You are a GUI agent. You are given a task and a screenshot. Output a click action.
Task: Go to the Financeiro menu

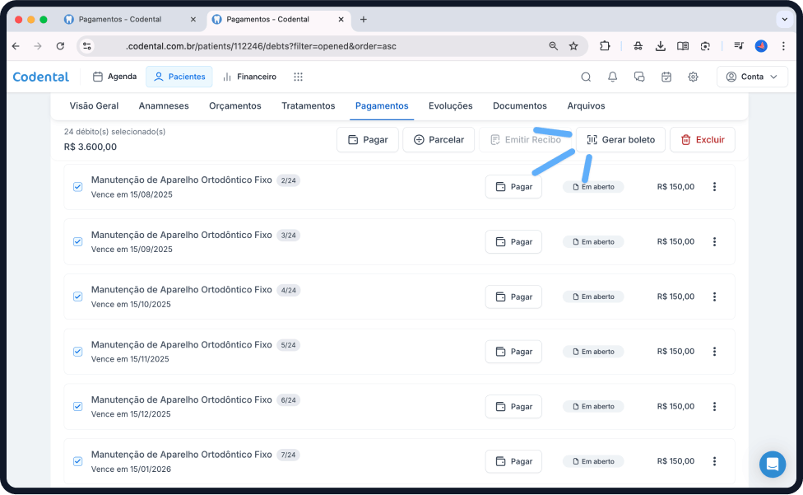pyautogui.click(x=249, y=77)
